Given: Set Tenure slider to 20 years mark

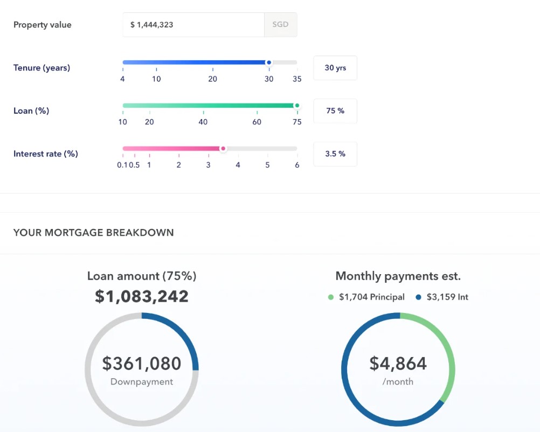Looking at the screenshot, I should (x=213, y=62).
